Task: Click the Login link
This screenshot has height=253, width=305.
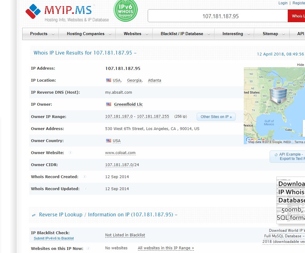Action: (283, 3)
